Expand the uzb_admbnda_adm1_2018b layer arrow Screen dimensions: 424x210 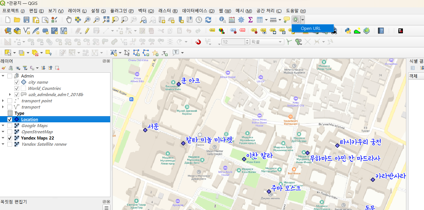pyautogui.click(x=10, y=94)
